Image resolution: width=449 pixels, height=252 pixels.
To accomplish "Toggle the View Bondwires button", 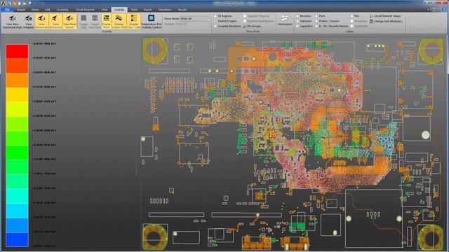I will tap(55, 22).
